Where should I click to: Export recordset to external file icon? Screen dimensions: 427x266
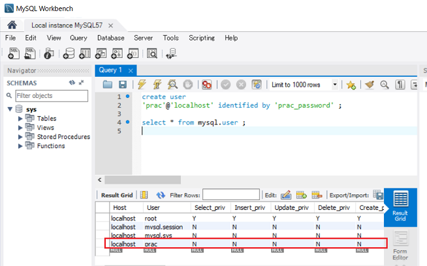[x=378, y=195]
